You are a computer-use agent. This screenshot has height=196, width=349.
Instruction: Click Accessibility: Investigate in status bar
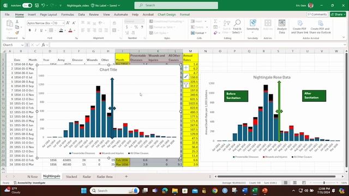click(29, 183)
